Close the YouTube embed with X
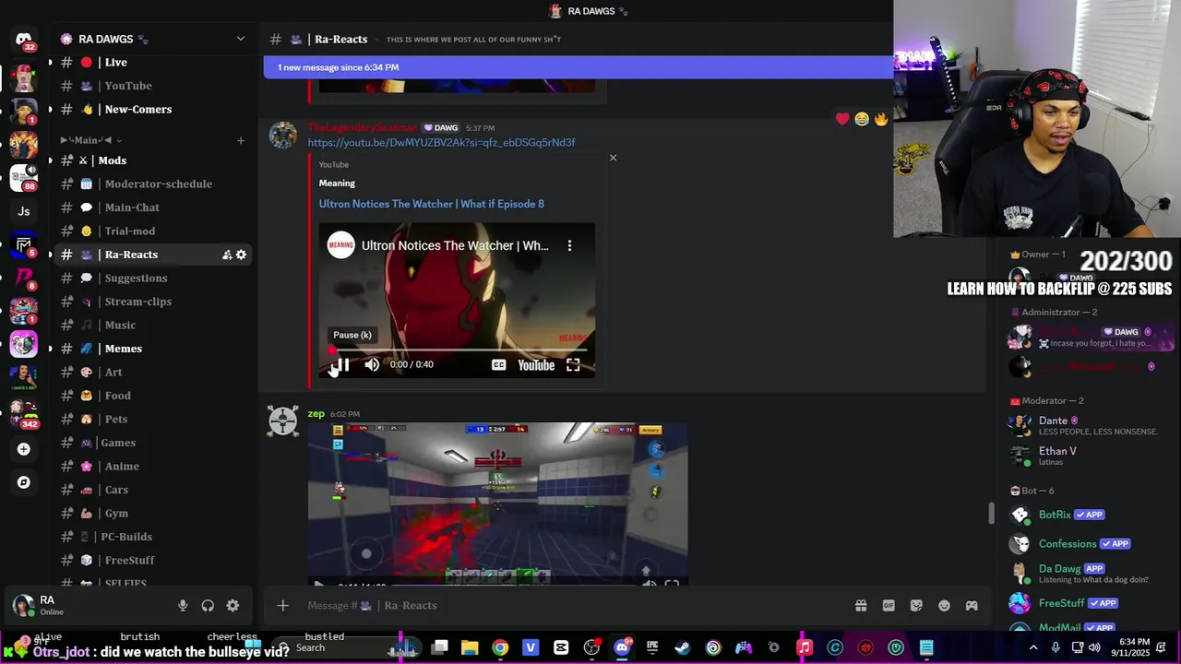This screenshot has height=664, width=1181. coord(613,158)
